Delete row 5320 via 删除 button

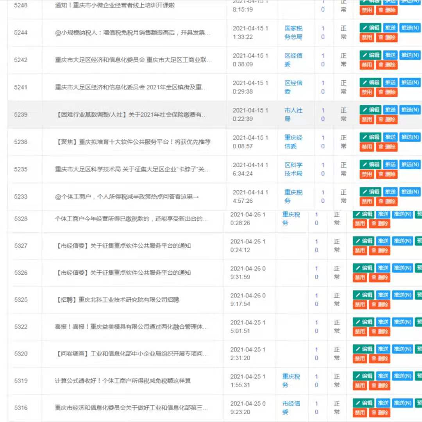[x=379, y=358]
